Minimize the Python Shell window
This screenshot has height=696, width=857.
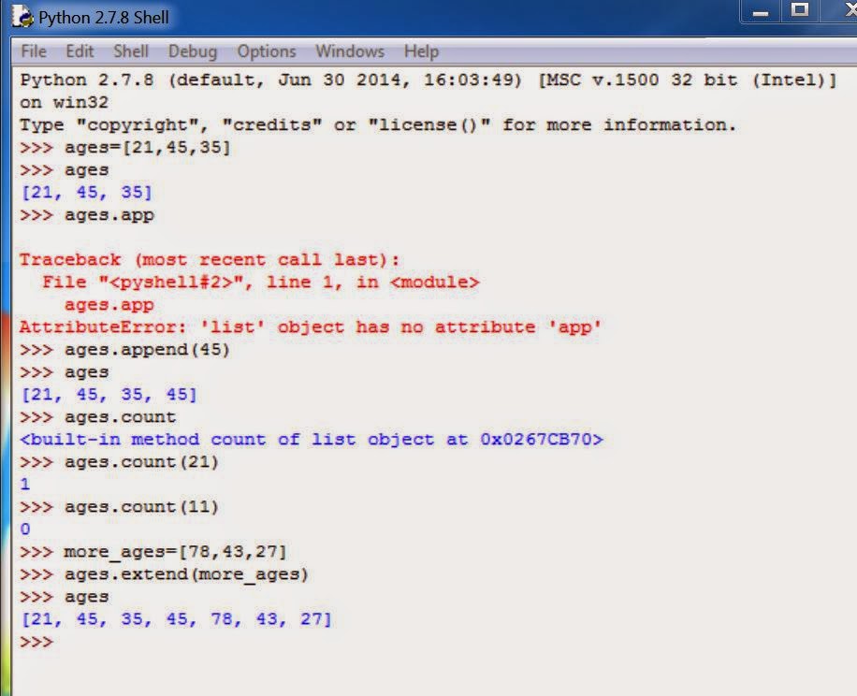(x=761, y=11)
